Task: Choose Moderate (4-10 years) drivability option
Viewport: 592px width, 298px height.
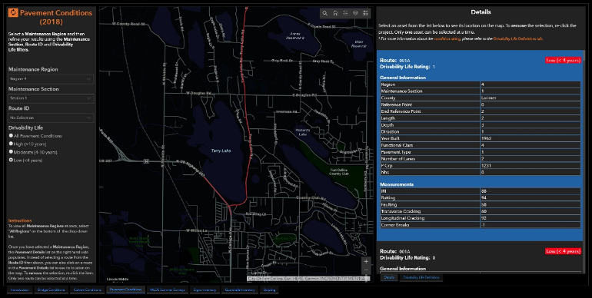Action: coord(11,151)
